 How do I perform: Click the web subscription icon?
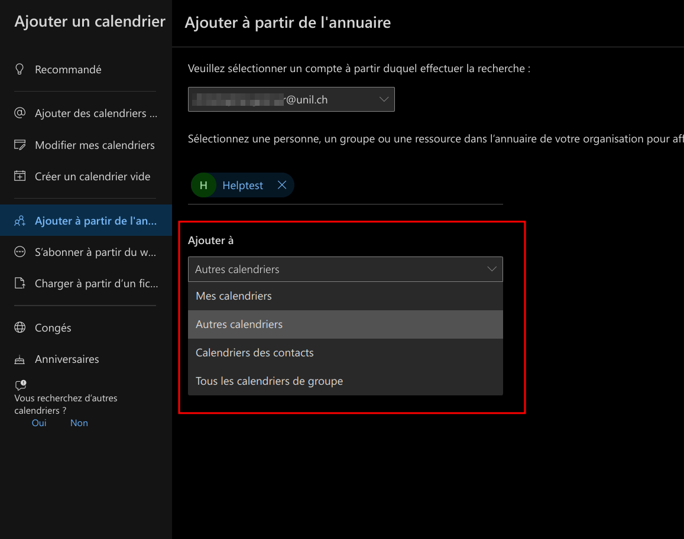[20, 252]
